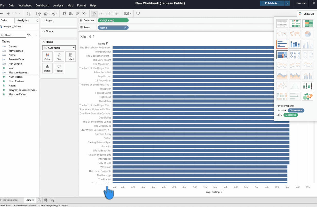Click the New Dashboard icon in bottom tabs
This screenshot has height=207, width=317.
46,200
